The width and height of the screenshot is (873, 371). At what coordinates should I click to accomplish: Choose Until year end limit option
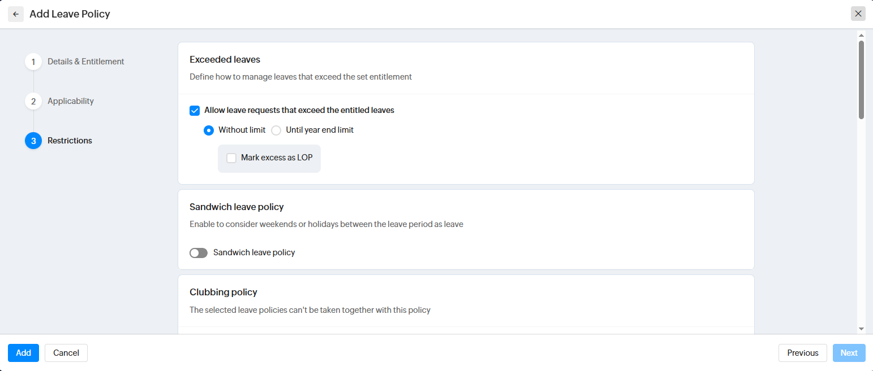tap(276, 130)
